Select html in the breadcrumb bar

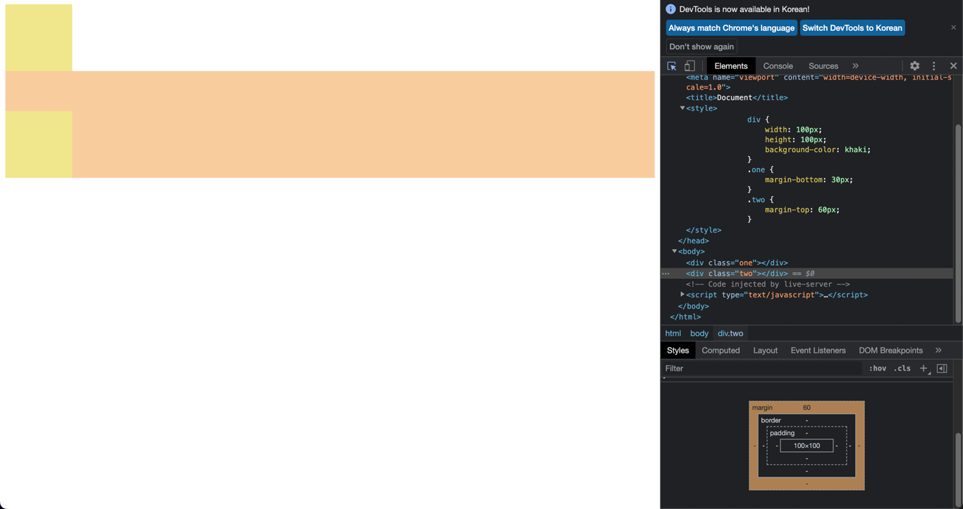pyautogui.click(x=673, y=334)
